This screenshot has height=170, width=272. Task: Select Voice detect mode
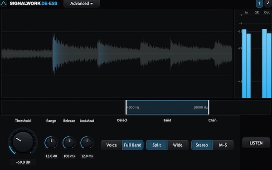tap(112, 145)
